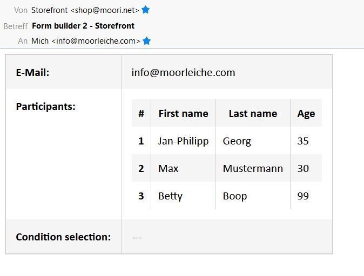Click the 'First name' column header
The image size is (364, 276).
(x=183, y=114)
